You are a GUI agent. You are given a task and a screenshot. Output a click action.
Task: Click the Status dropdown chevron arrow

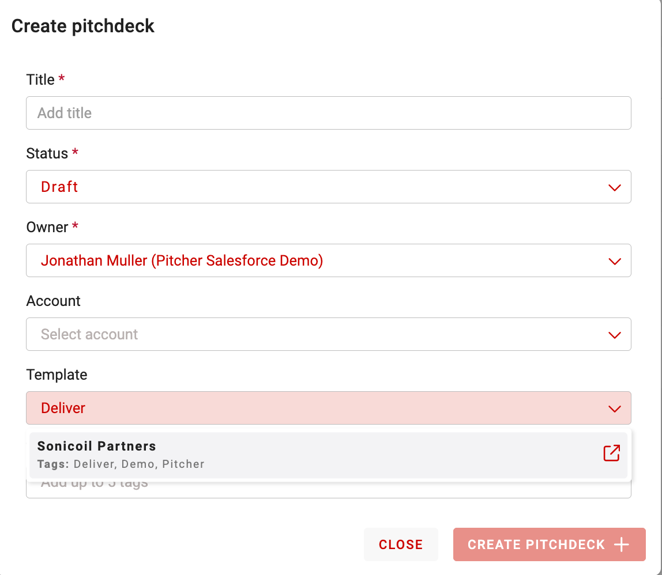(x=614, y=187)
